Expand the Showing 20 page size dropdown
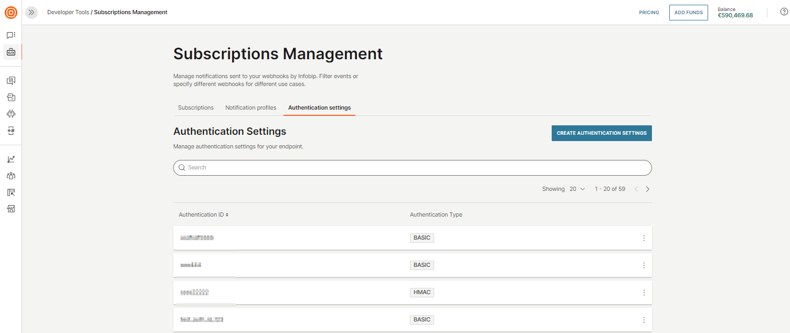Screen dimensions: 790x333 pos(576,189)
